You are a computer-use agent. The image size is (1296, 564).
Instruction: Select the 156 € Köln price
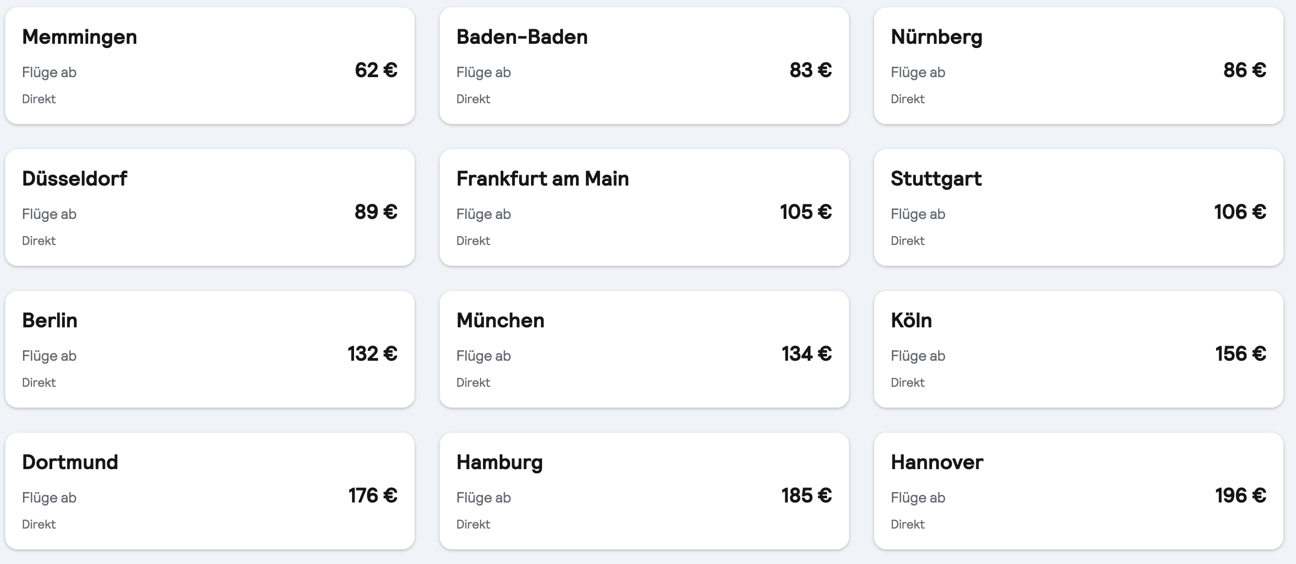click(1240, 354)
